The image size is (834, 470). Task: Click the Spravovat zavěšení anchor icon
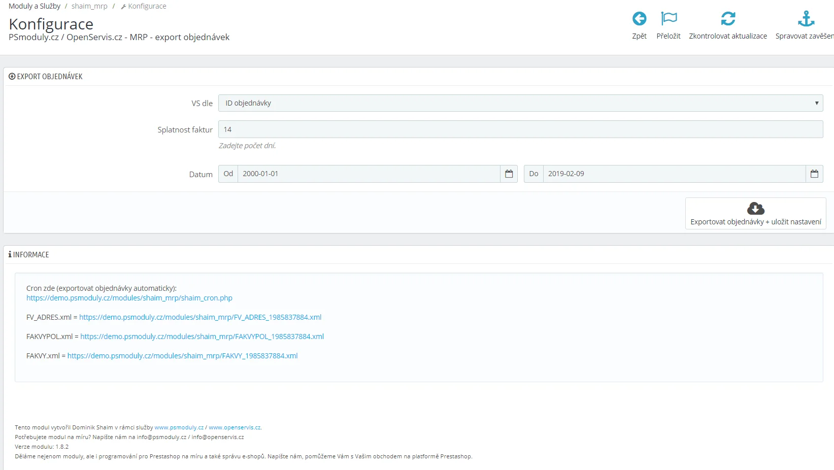point(806,19)
